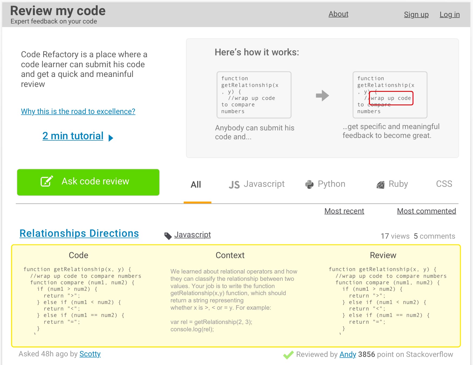The height and width of the screenshot is (365, 473).
Task: Sort by Most commented
Action: [426, 211]
